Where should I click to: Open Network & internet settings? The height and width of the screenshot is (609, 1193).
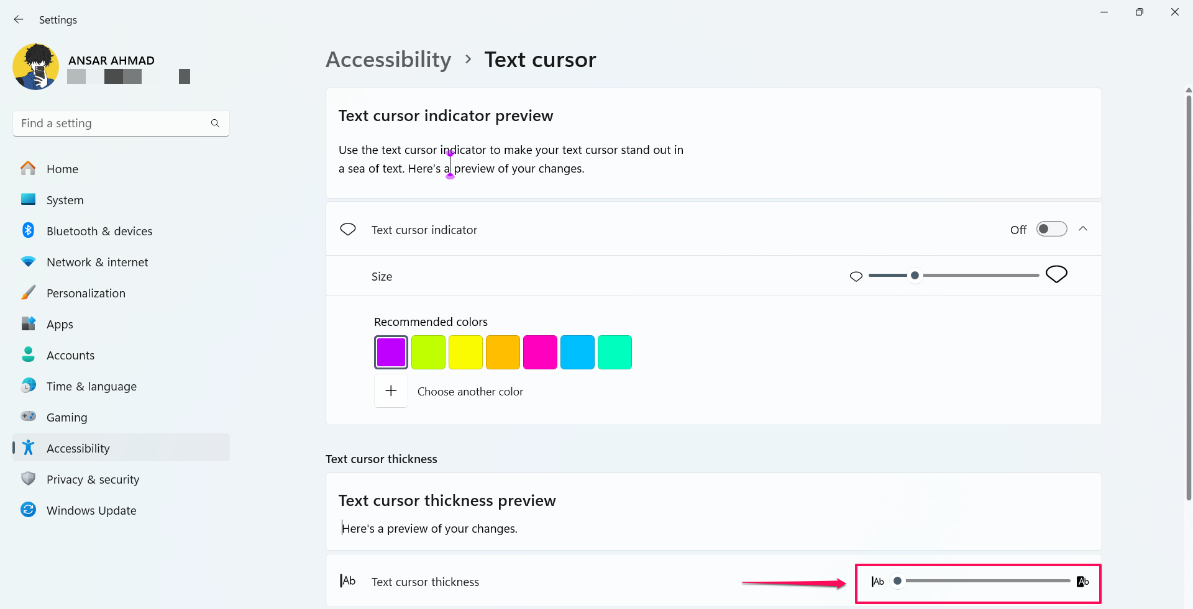[121, 262]
